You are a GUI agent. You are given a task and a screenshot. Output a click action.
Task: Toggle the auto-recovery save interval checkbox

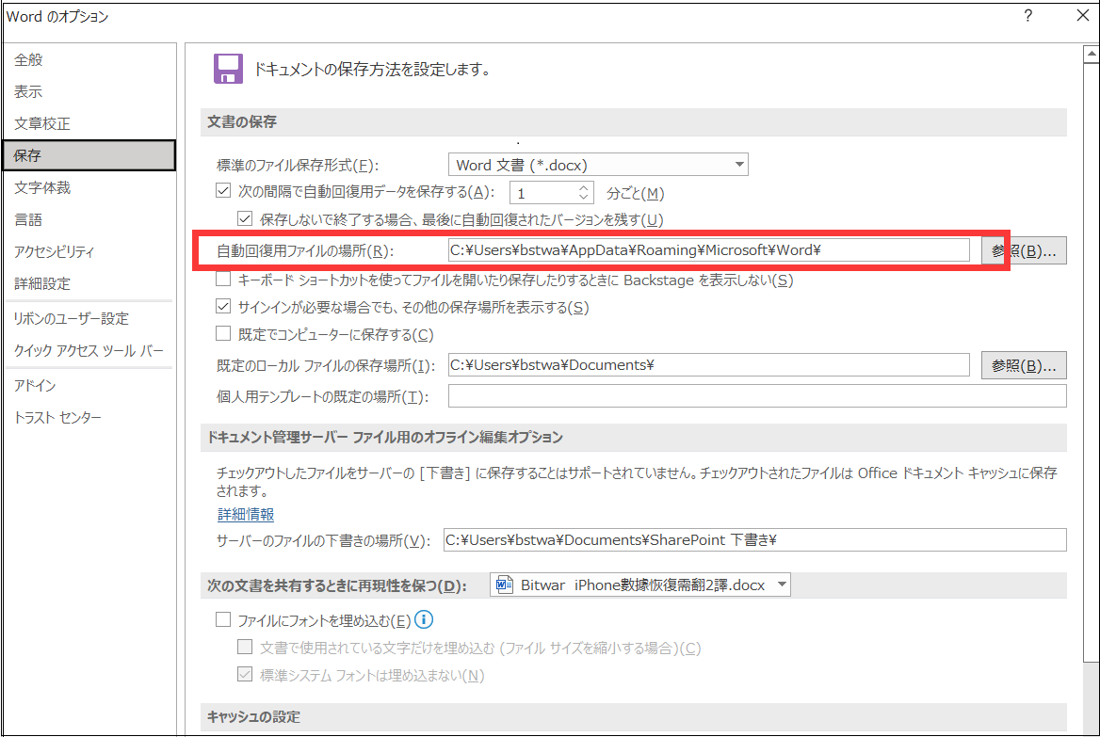tap(223, 192)
